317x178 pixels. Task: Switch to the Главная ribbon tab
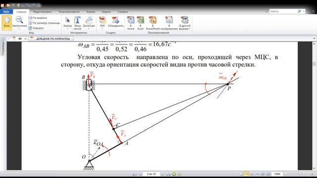[x=21, y=12]
